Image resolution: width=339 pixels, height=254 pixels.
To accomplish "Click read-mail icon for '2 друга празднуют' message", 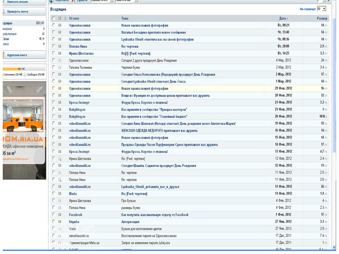I will 60,60.
